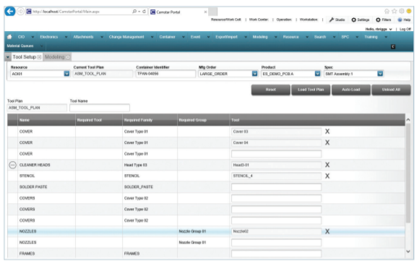The width and height of the screenshot is (419, 268).
Task: Open the Resource dropdown arrow
Action: [x=66, y=74]
